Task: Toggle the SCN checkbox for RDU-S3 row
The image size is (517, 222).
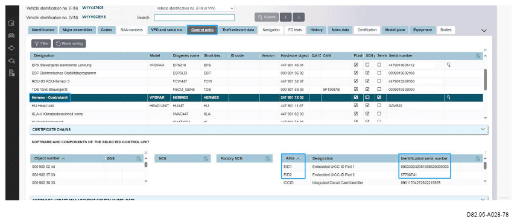Action: (367, 81)
